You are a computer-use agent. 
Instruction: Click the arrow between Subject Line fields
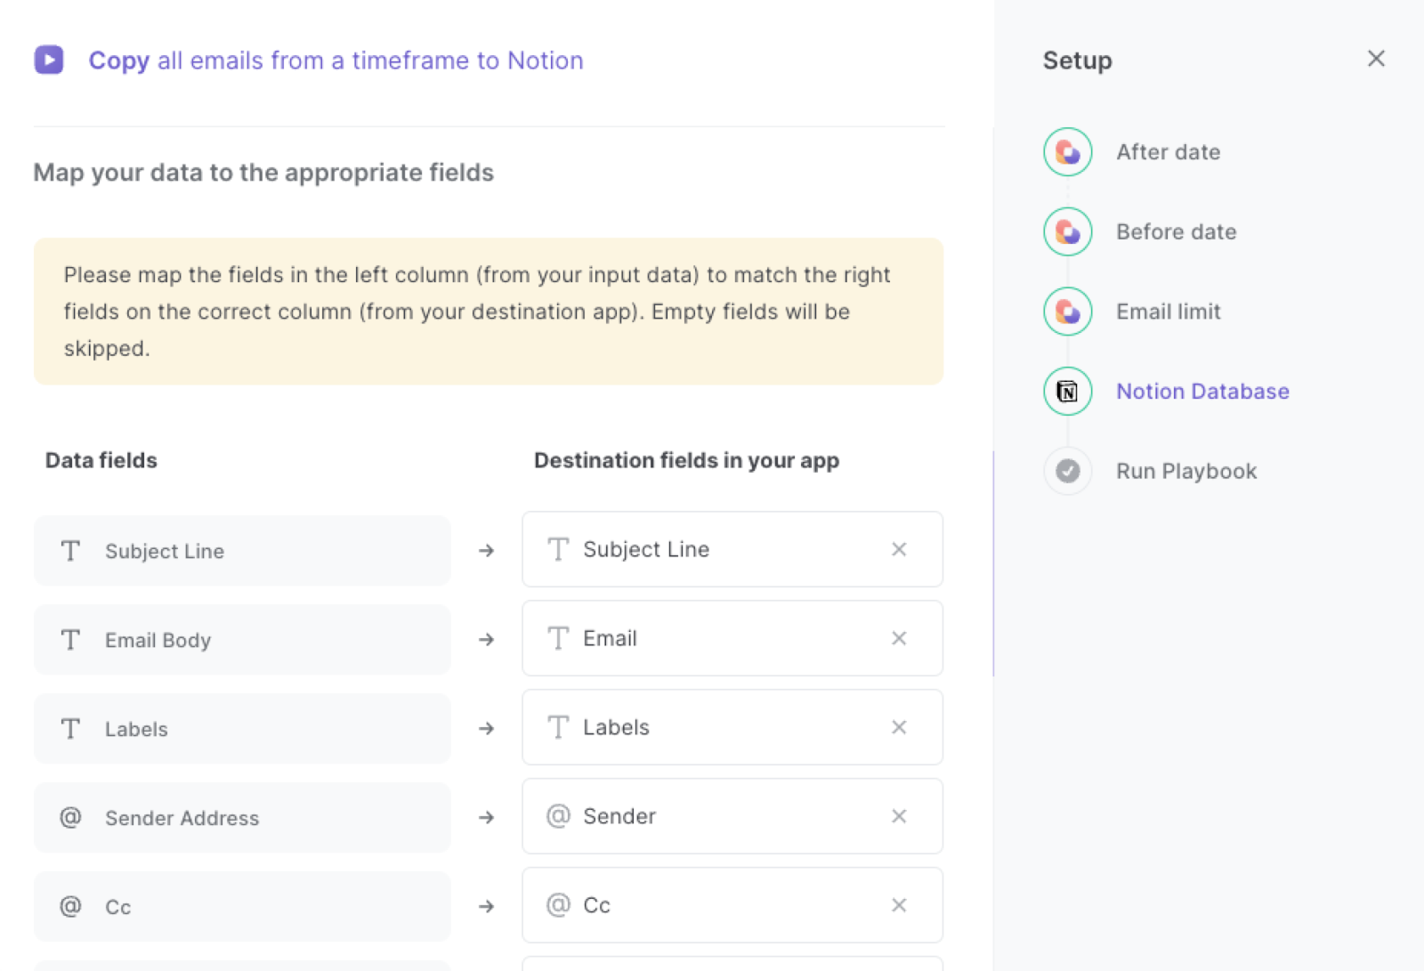pos(486,551)
